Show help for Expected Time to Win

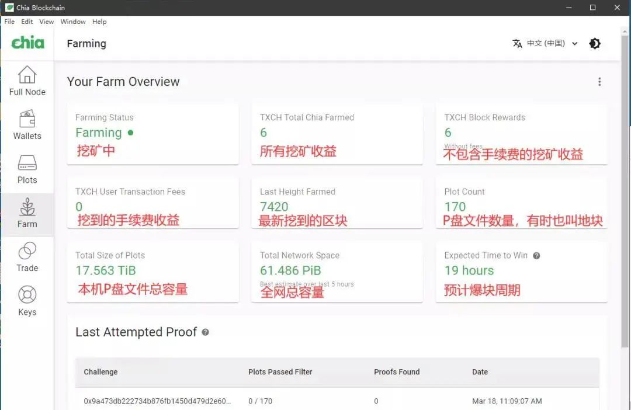[x=536, y=256]
